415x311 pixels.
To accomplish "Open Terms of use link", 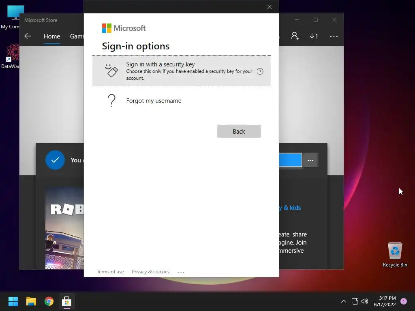I will [110, 272].
